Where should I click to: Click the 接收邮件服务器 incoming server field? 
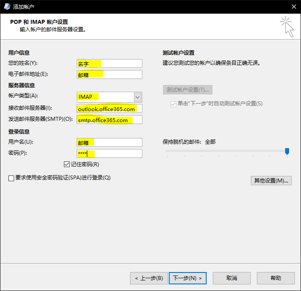pyautogui.click(x=109, y=108)
